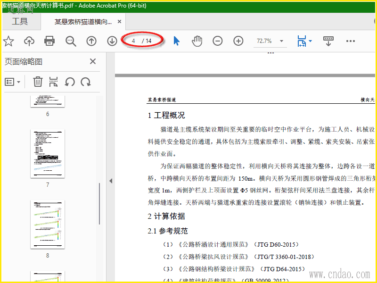Rotate page counterclockwise

(x=70, y=82)
